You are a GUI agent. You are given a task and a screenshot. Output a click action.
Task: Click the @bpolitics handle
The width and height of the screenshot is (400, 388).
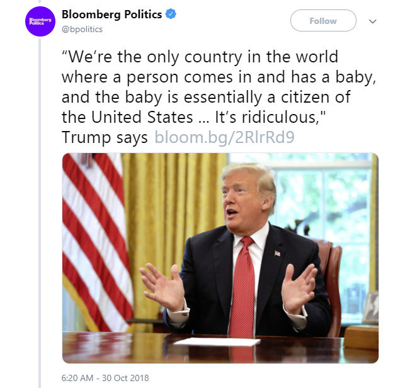click(82, 29)
